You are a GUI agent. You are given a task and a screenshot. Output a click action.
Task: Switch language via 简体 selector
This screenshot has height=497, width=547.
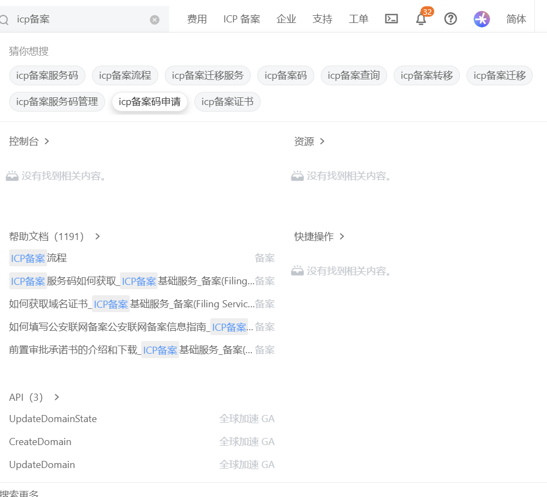click(516, 19)
